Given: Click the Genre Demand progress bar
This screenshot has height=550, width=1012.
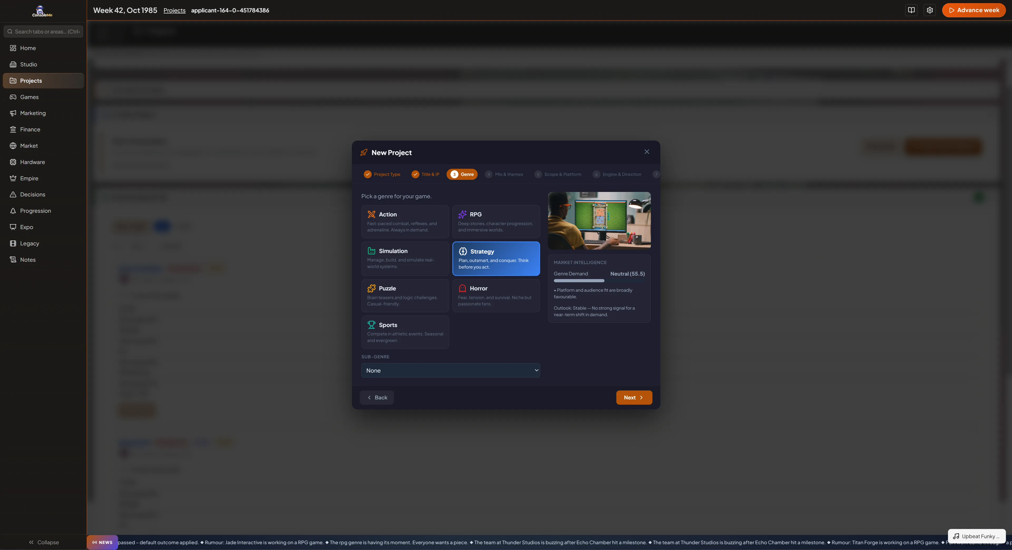Looking at the screenshot, I should [x=599, y=280].
